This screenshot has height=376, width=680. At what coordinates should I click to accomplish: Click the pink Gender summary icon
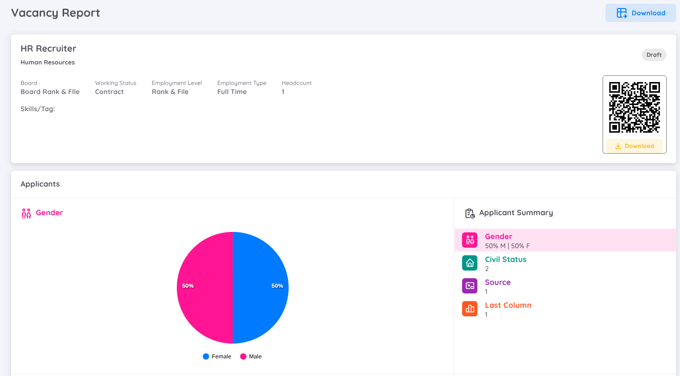pos(470,240)
